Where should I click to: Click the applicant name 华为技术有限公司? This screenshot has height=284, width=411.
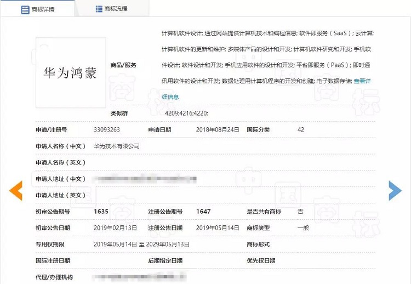117,146
